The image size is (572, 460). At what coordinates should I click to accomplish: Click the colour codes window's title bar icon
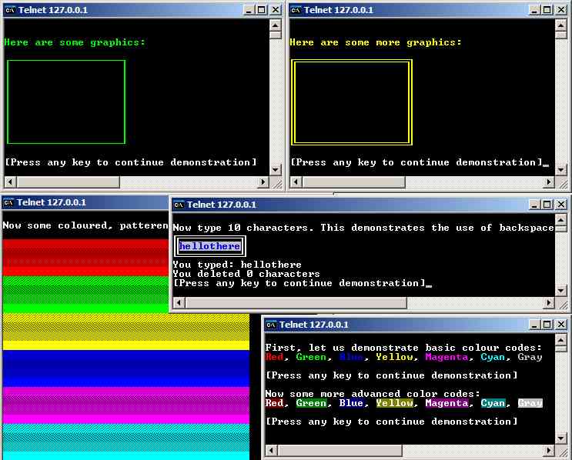click(x=270, y=325)
